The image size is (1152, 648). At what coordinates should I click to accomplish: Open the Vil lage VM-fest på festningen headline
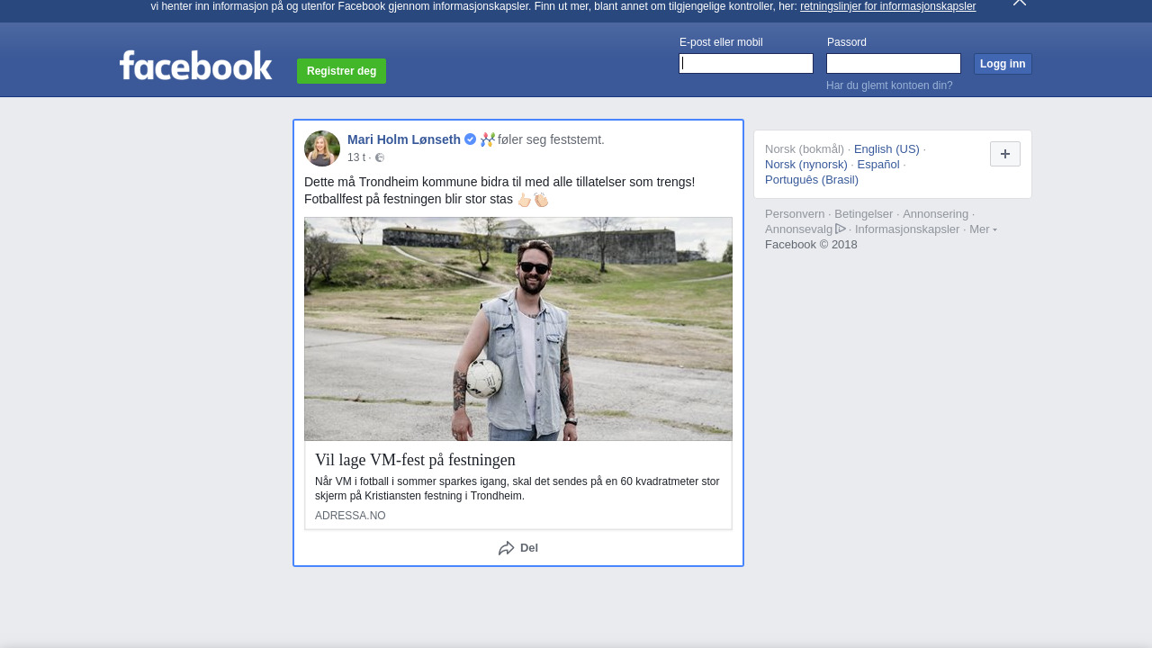click(x=415, y=460)
